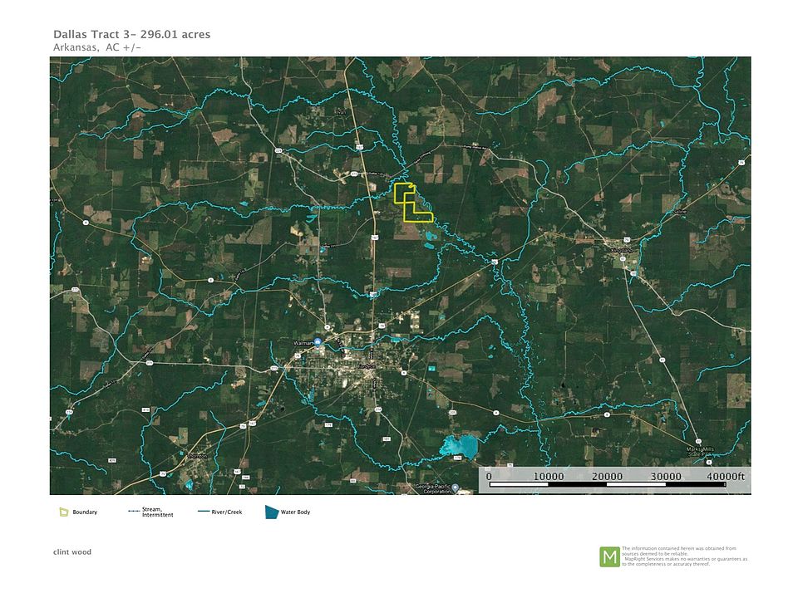Image resolution: width=798 pixels, height=598 pixels.
Task: Click the 'Fordyce' town label
Action: pos(366,366)
